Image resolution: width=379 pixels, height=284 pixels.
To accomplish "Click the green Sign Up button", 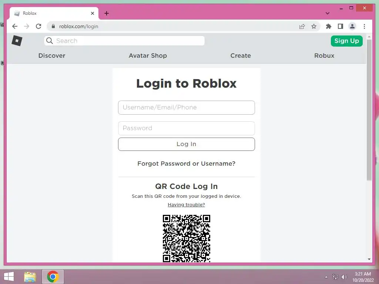I will [346, 41].
